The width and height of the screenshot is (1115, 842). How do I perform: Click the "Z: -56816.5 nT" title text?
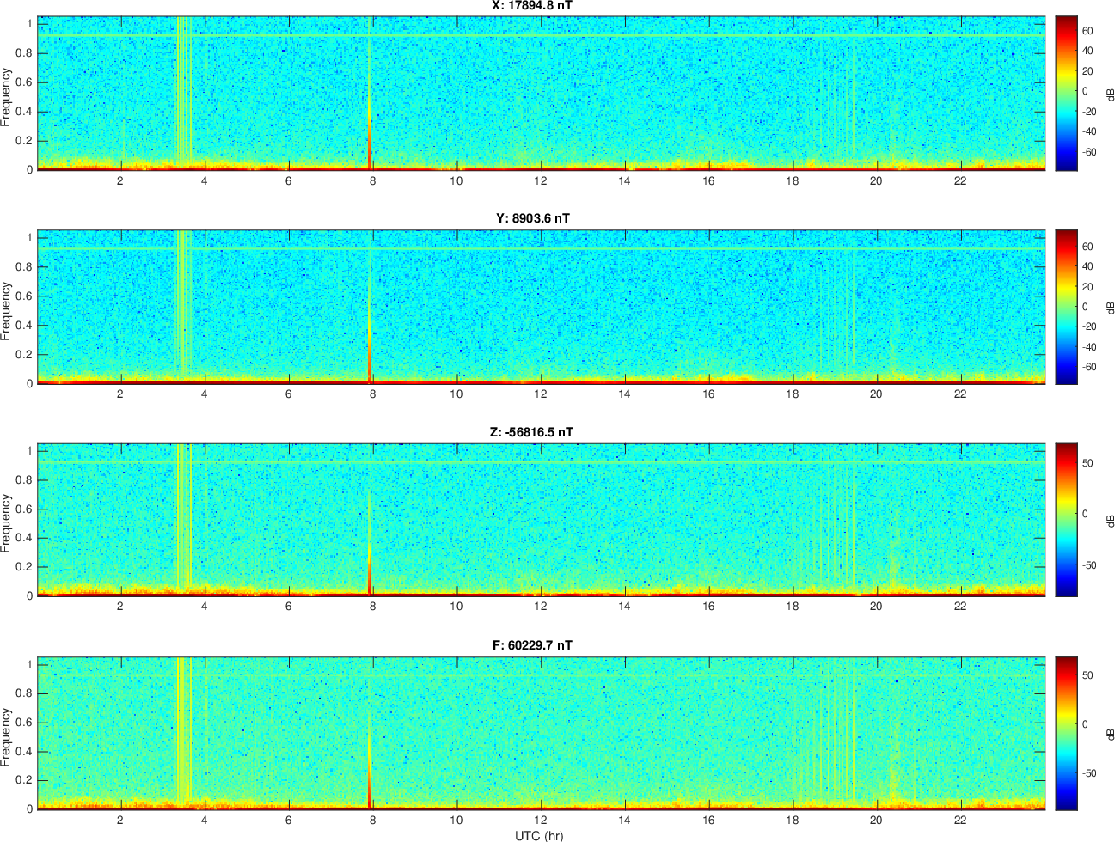pyautogui.click(x=531, y=432)
